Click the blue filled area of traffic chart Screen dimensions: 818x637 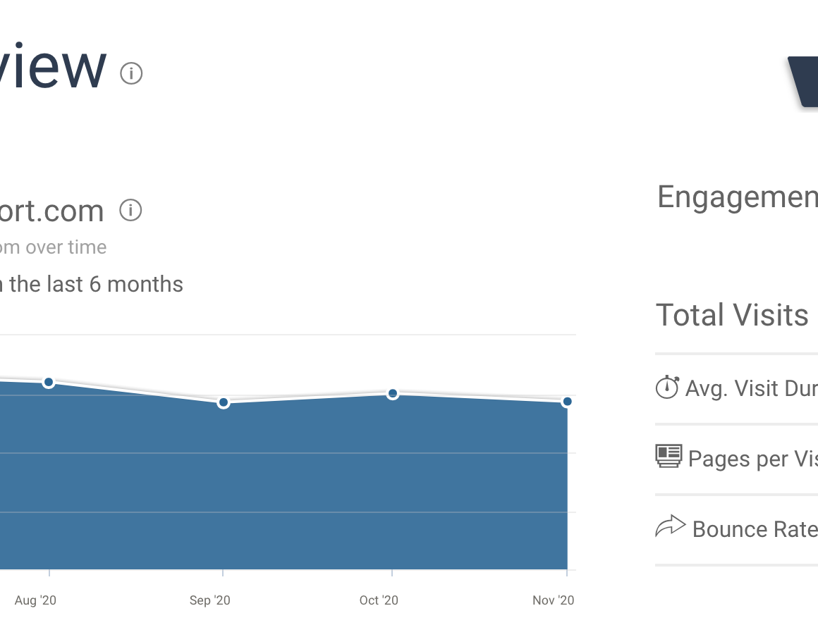pos(282,486)
